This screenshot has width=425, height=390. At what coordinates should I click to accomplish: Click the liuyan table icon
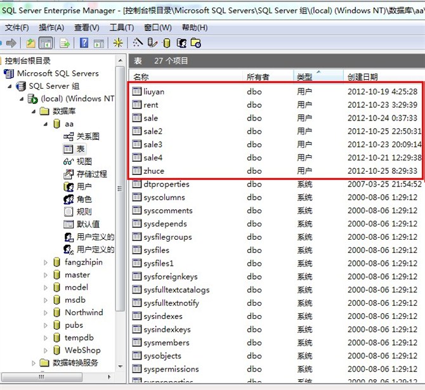click(137, 91)
